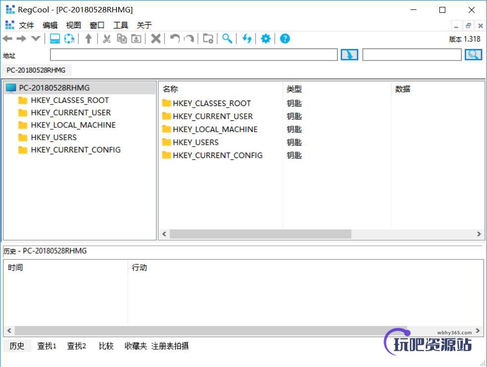Click the RegCool logo in the menu bar
The height and width of the screenshot is (367, 487).
[10, 25]
